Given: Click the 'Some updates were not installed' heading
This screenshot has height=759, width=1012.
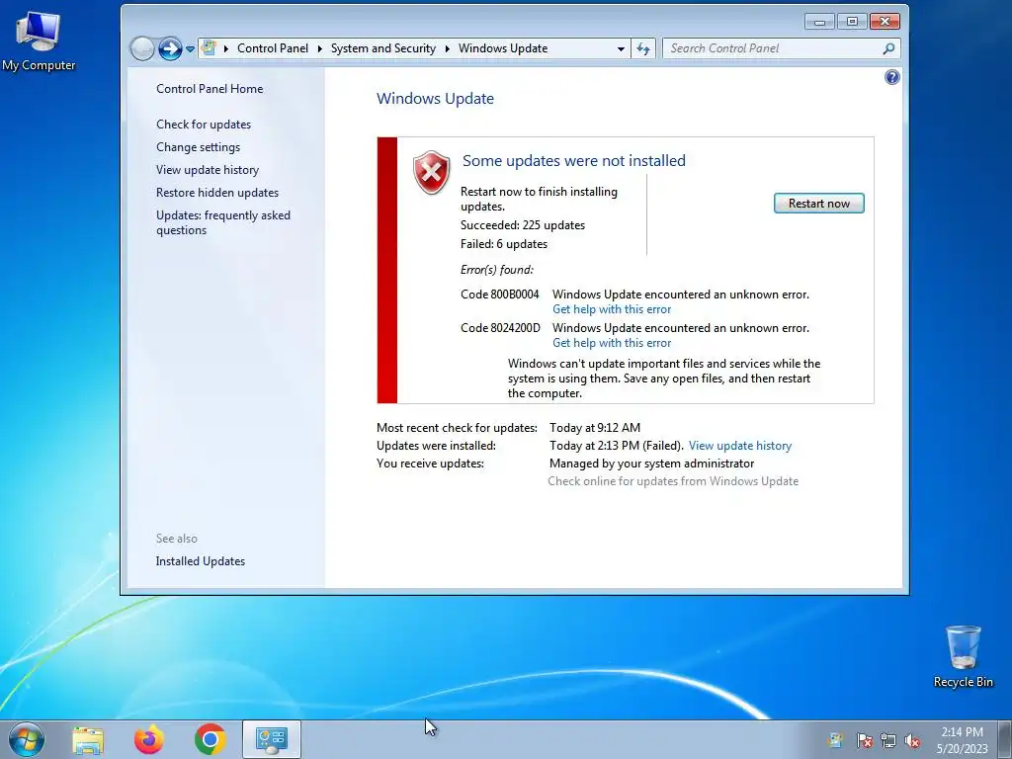Looking at the screenshot, I should tap(574, 161).
